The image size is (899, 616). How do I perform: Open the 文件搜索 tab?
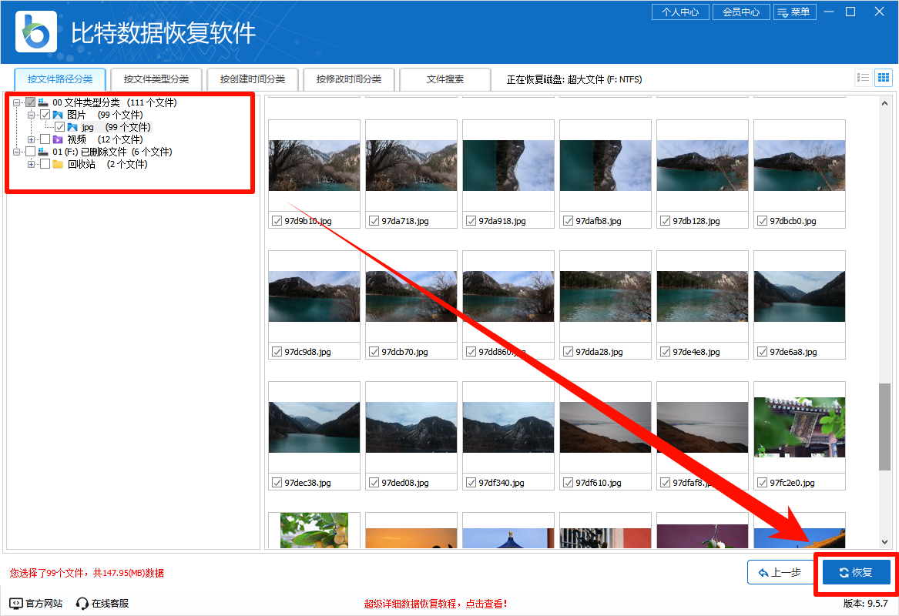click(x=445, y=79)
